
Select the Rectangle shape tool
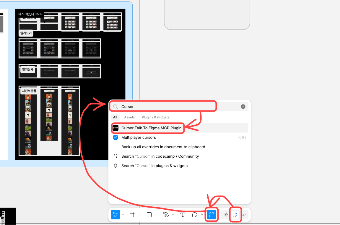tap(149, 215)
